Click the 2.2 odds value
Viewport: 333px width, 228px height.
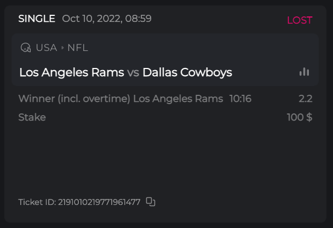(305, 99)
